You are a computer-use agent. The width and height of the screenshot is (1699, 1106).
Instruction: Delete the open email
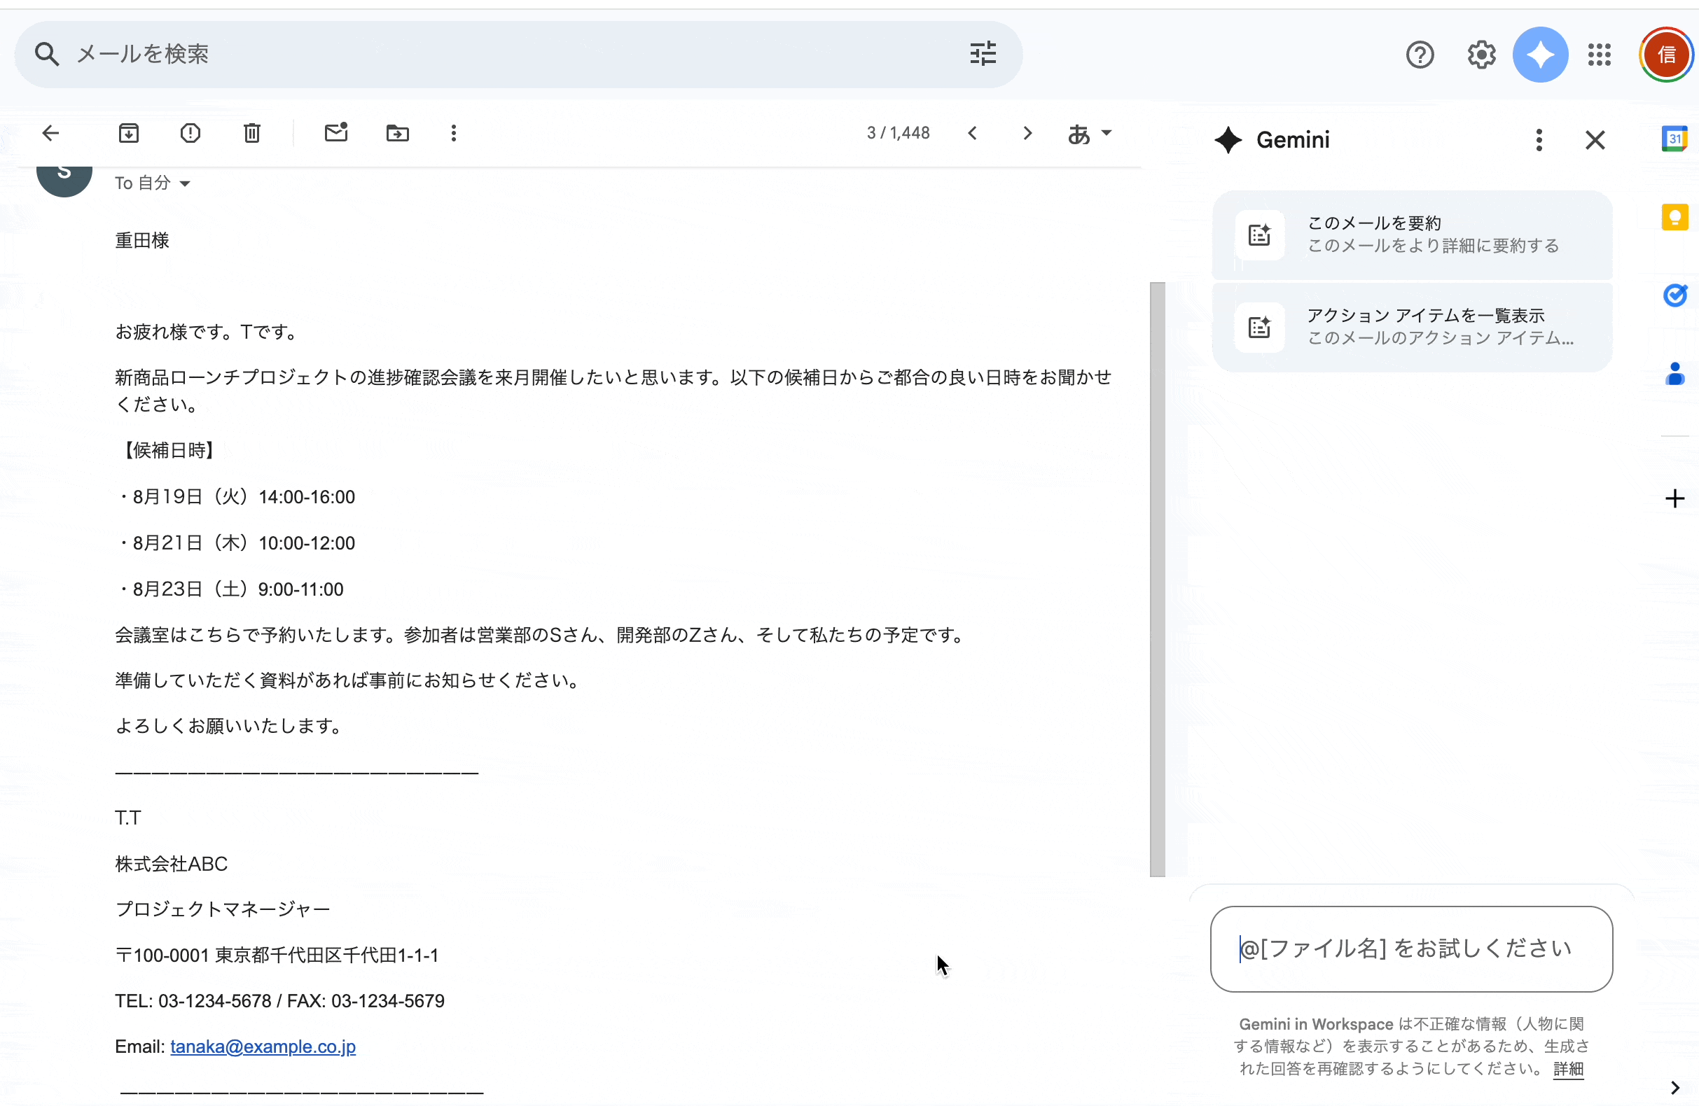click(251, 133)
